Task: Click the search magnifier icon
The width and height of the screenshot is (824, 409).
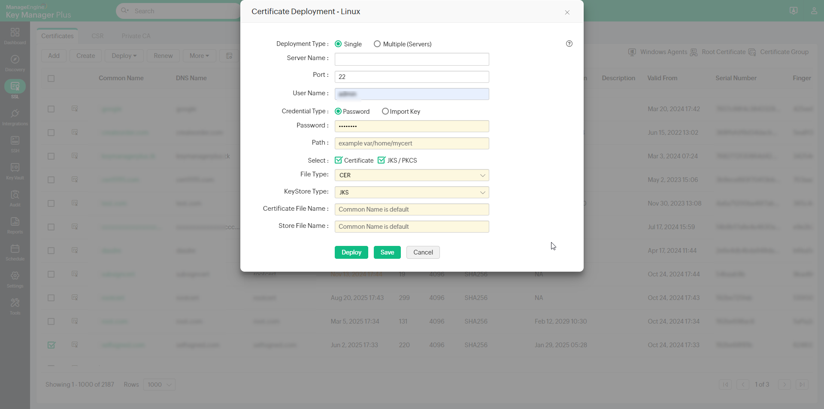Action: 124,11
